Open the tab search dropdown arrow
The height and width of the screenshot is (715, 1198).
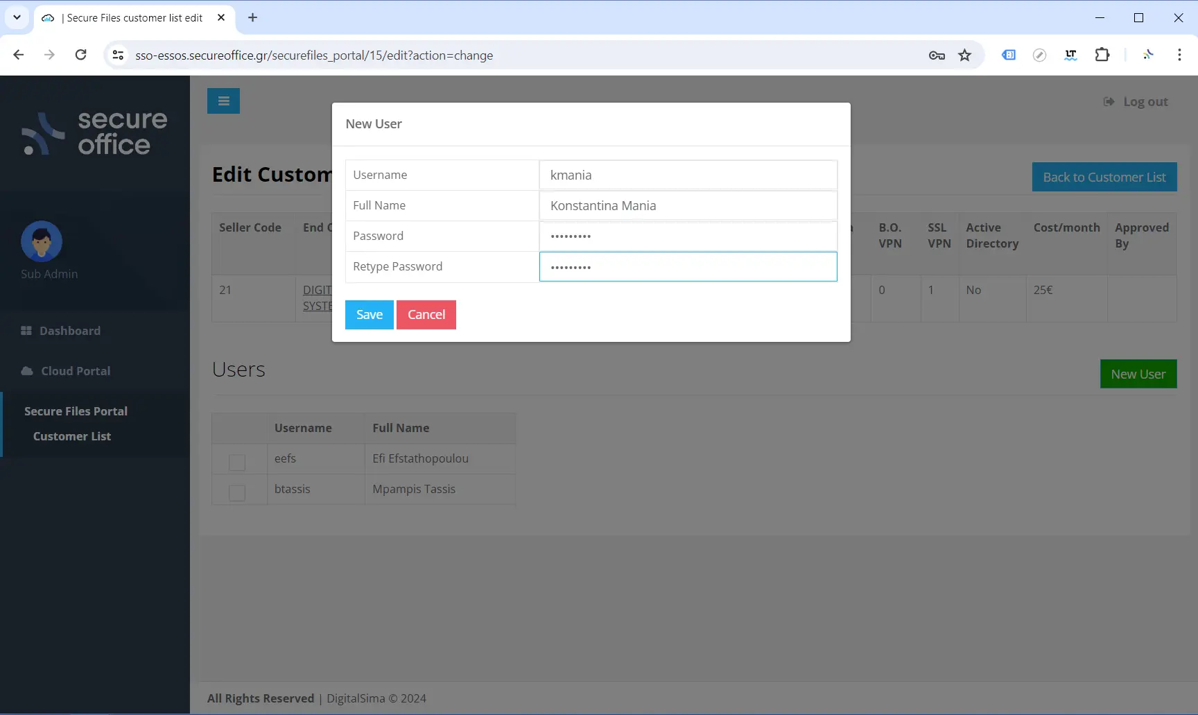tap(17, 17)
